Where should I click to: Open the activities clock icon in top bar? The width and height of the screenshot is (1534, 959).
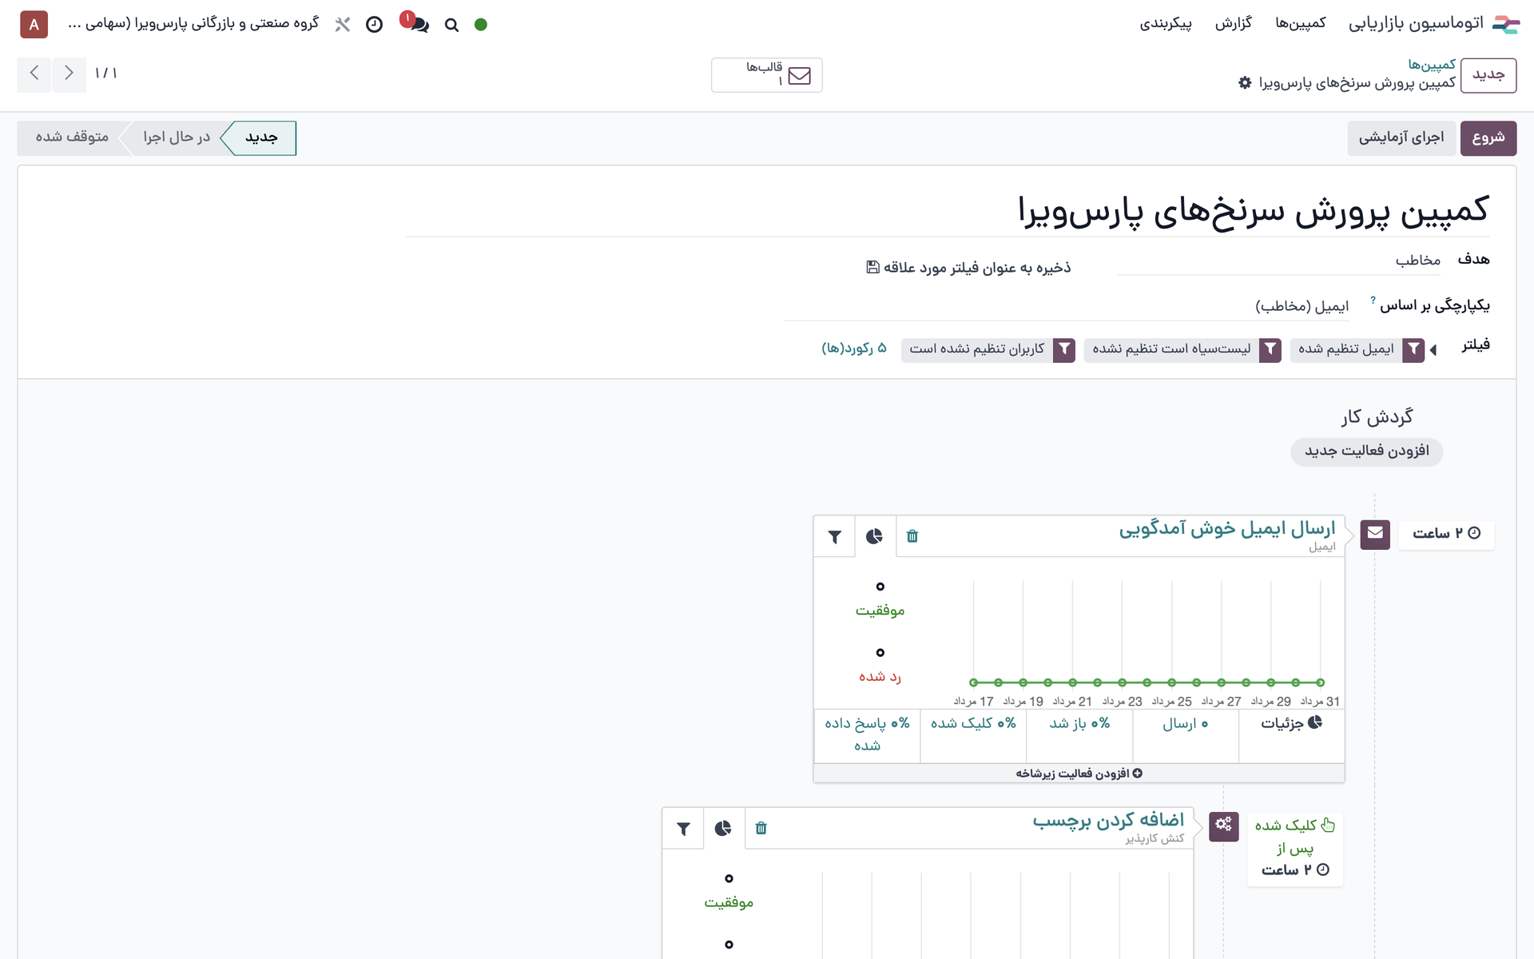[374, 25]
